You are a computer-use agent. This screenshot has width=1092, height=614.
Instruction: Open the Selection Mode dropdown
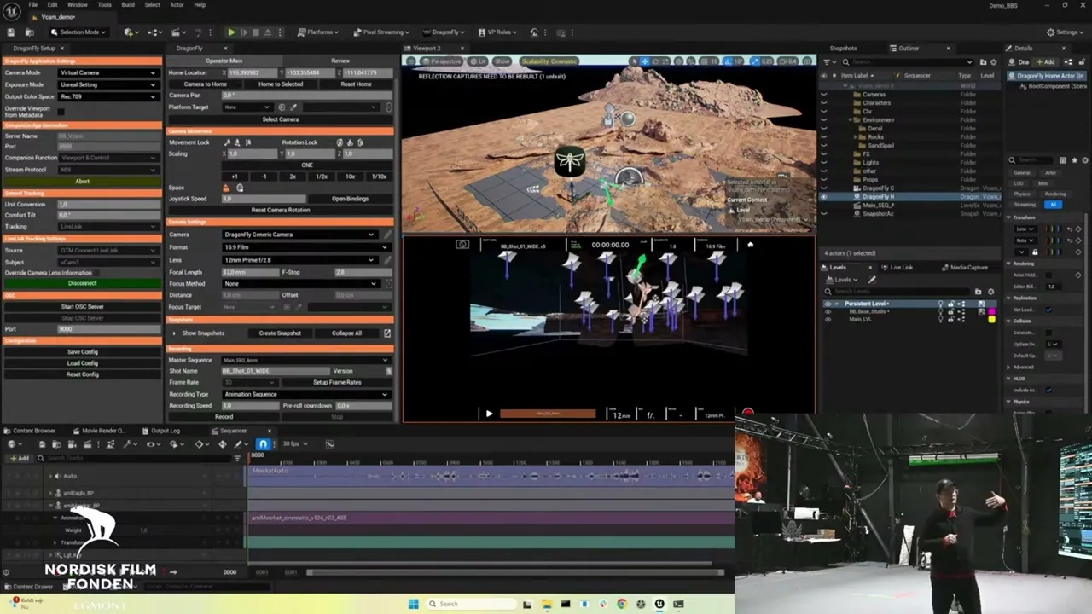point(78,32)
